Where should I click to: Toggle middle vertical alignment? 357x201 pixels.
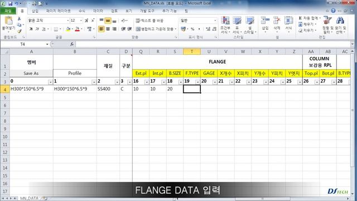pos(108,21)
